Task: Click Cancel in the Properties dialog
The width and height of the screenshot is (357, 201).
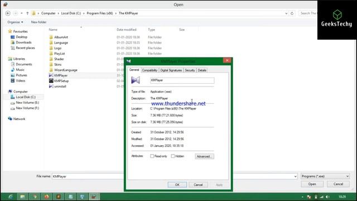Action: 198,185
